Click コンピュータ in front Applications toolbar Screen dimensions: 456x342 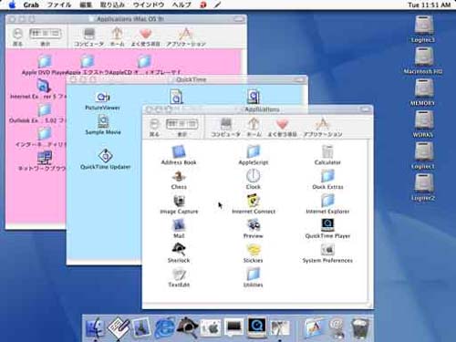pos(225,128)
